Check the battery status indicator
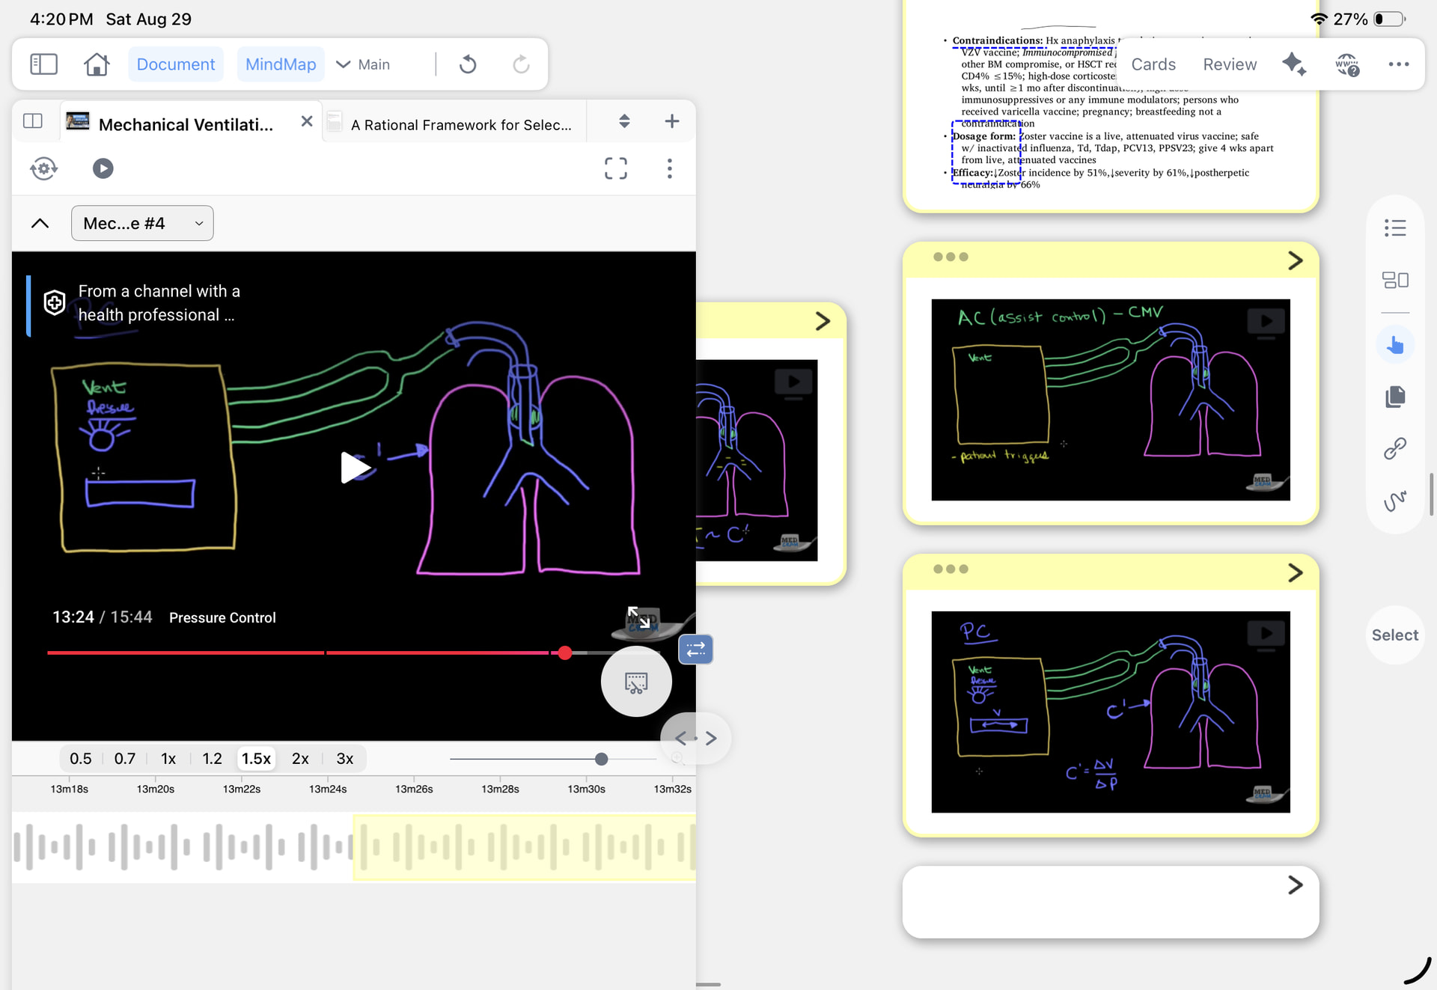Viewport: 1437px width, 990px height. click(x=1389, y=19)
